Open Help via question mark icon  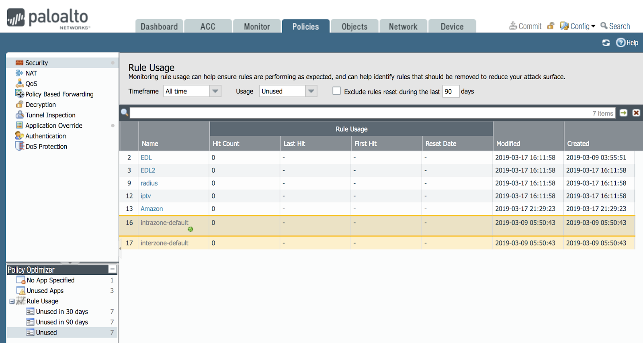[621, 43]
